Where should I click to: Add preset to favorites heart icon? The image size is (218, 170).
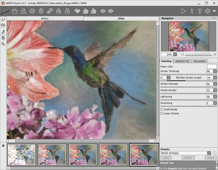[x=214, y=153]
